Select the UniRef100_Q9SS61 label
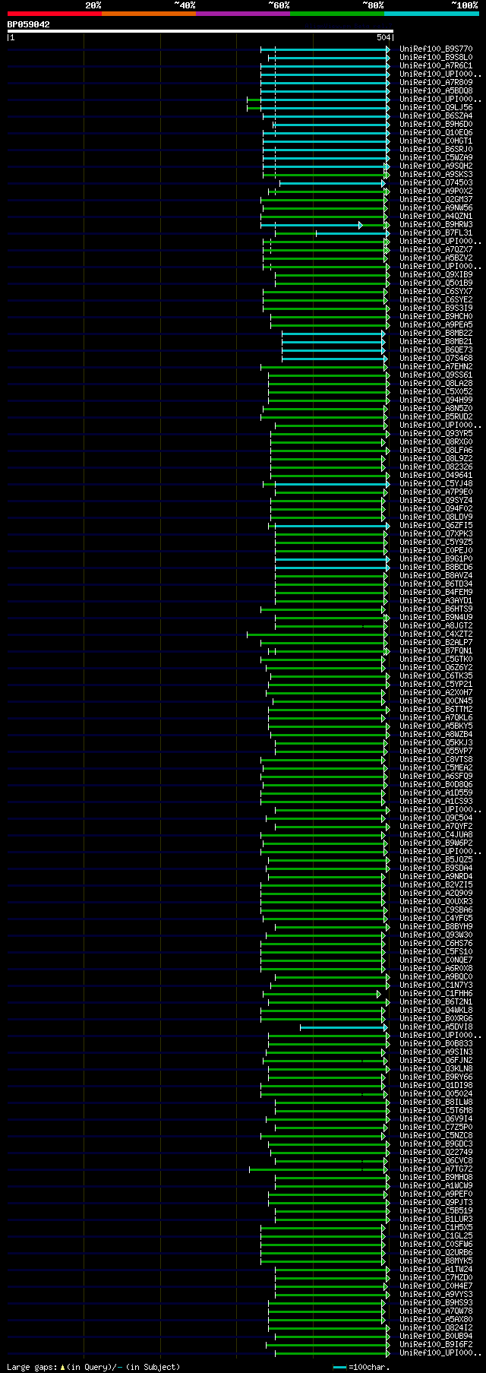The image size is (486, 1373). tap(437, 375)
